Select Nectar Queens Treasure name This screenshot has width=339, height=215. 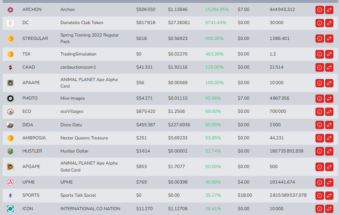(84, 138)
